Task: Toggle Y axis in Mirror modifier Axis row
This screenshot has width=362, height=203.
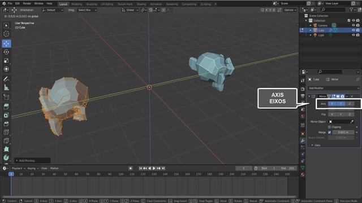Action: 341,104
